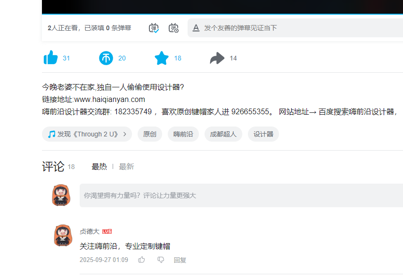Image resolution: width=403 pixels, height=279 pixels.
Task: Switch comment sorting to 最新
Action: click(126, 166)
